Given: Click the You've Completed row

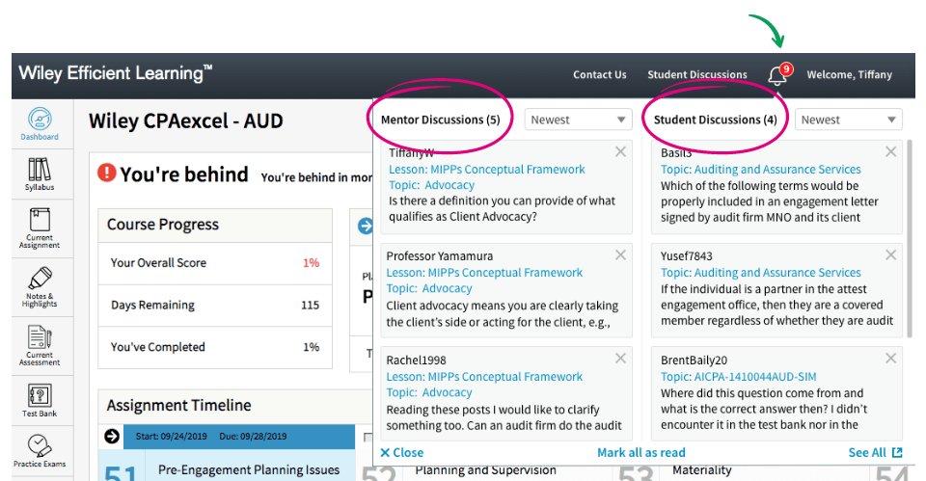Looking at the screenshot, I should (215, 347).
